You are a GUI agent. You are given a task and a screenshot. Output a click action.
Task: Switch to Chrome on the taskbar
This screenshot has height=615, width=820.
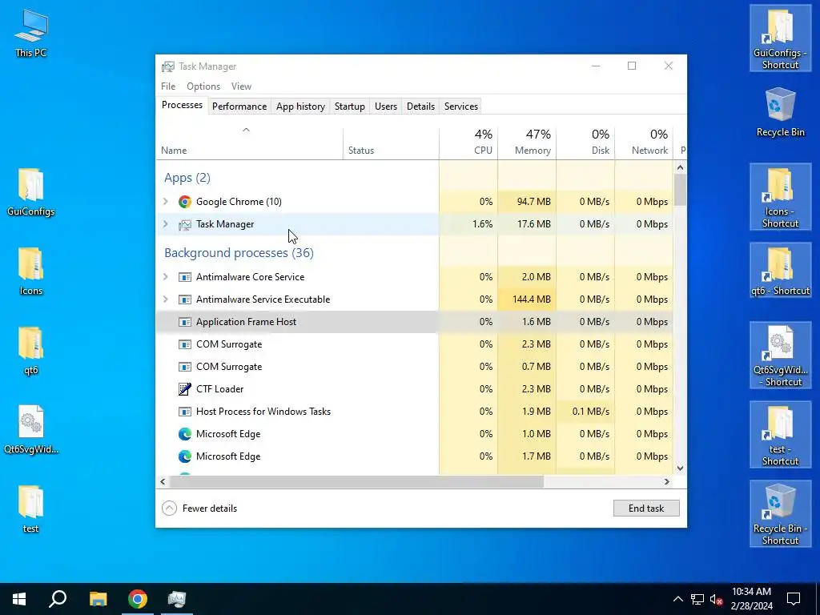pyautogui.click(x=138, y=599)
